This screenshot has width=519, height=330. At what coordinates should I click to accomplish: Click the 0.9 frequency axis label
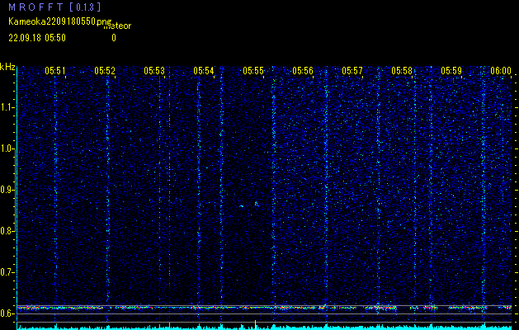click(x=7, y=190)
